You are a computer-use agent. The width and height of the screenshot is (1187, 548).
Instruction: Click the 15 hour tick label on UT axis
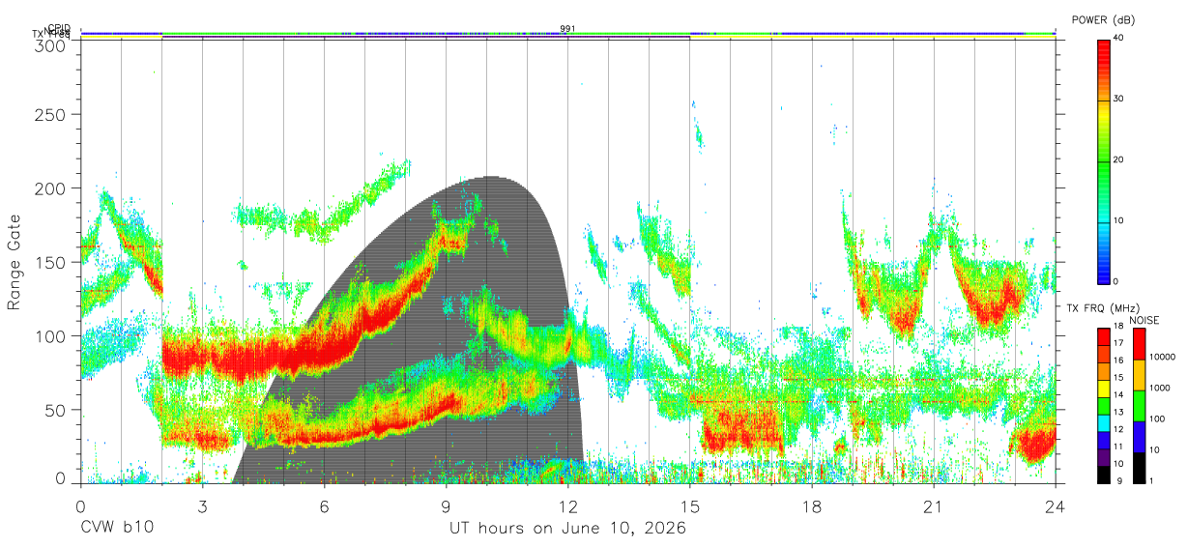(689, 505)
